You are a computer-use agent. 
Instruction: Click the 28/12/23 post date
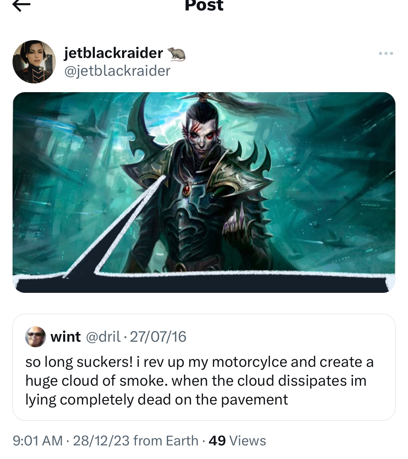pyautogui.click(x=101, y=441)
